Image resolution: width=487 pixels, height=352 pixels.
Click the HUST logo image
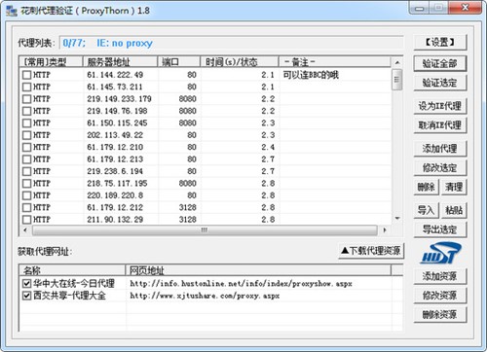[441, 253]
